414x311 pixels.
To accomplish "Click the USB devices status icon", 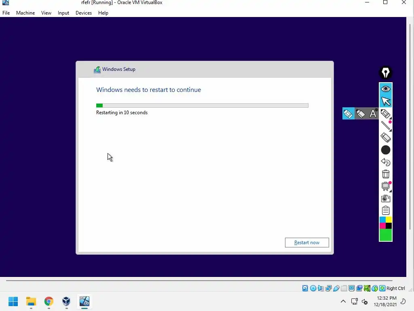I will [x=336, y=288].
